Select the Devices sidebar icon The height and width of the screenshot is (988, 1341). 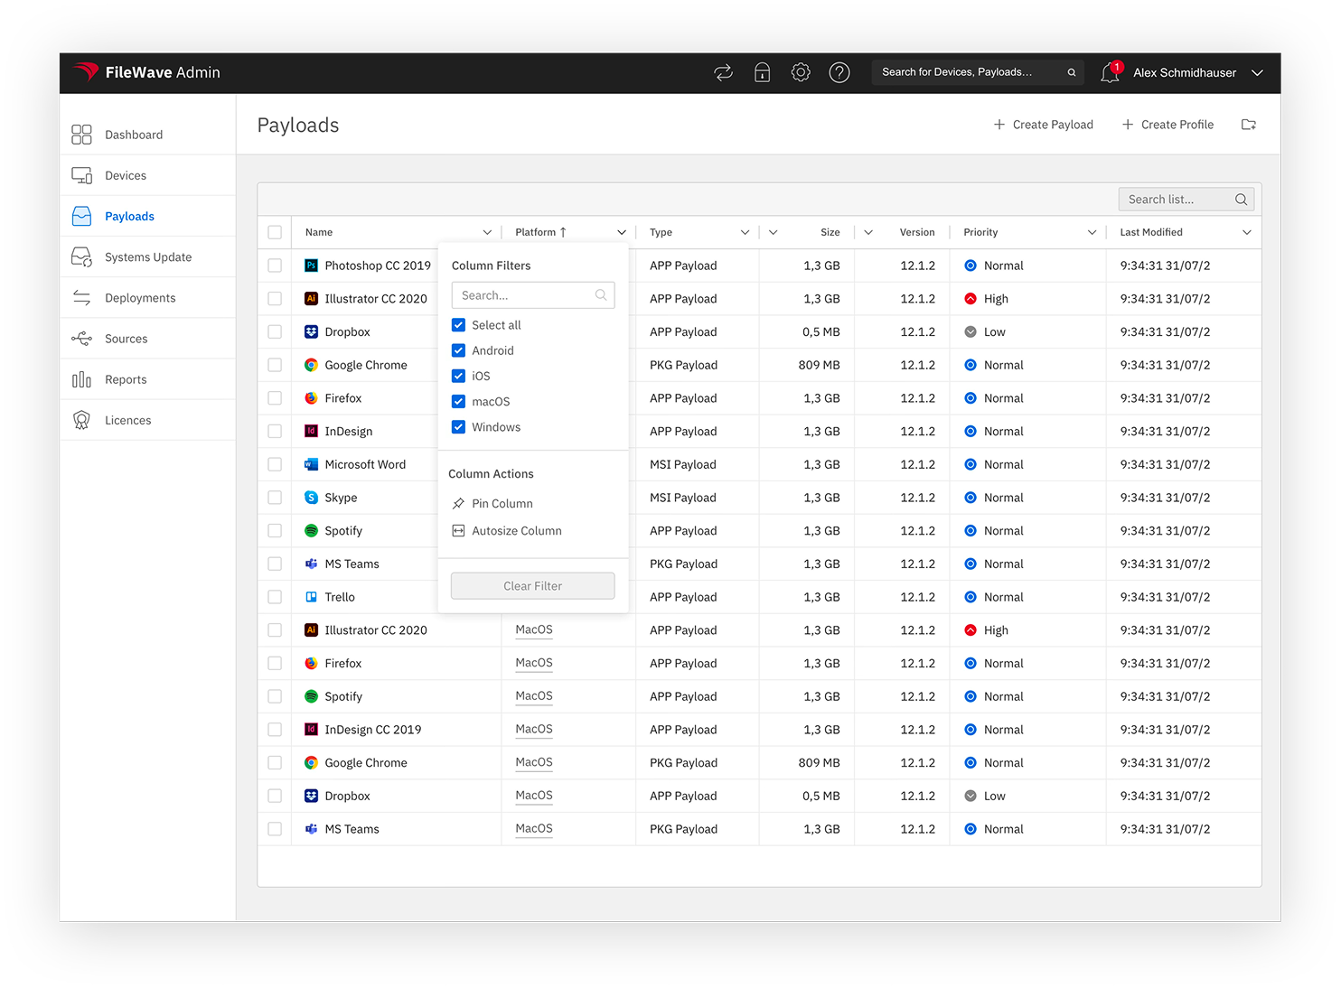81,174
